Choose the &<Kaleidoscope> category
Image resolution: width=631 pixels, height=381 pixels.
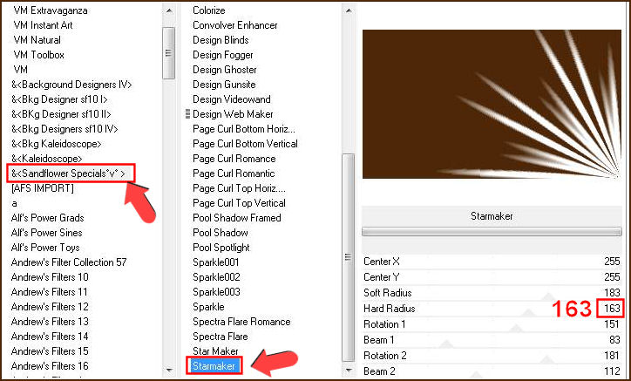coord(47,159)
